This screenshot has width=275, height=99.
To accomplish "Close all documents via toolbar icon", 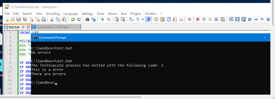I will coord(37,19).
